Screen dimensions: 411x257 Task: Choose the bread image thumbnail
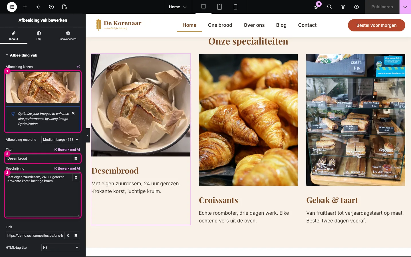coord(43,87)
